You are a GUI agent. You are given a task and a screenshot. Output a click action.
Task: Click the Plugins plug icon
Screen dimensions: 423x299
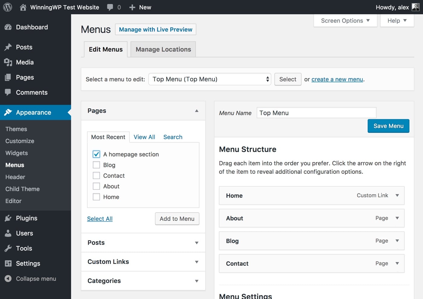pos(8,218)
